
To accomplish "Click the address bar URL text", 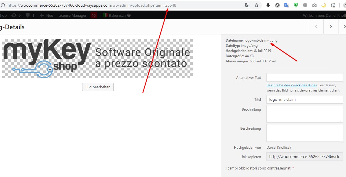I will (92, 5).
